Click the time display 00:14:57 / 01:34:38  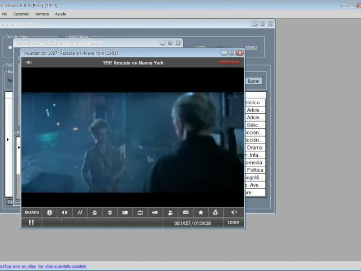193,223
